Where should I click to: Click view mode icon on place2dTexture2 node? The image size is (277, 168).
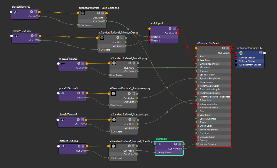(35, 12)
